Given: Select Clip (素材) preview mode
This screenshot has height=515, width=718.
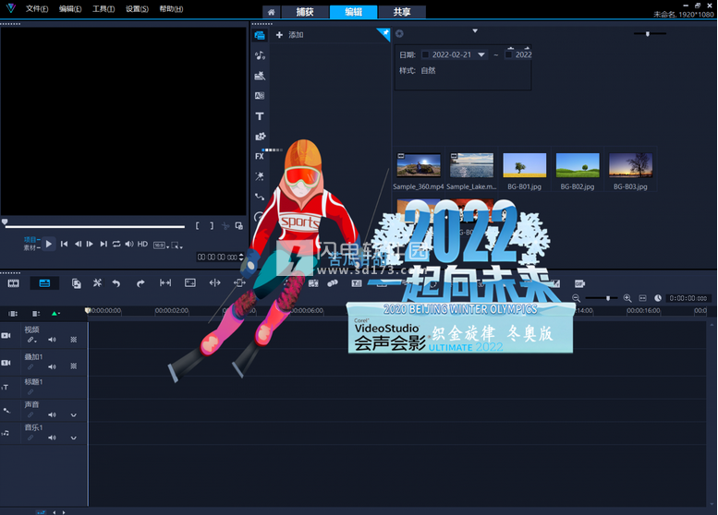Looking at the screenshot, I should pyautogui.click(x=30, y=248).
